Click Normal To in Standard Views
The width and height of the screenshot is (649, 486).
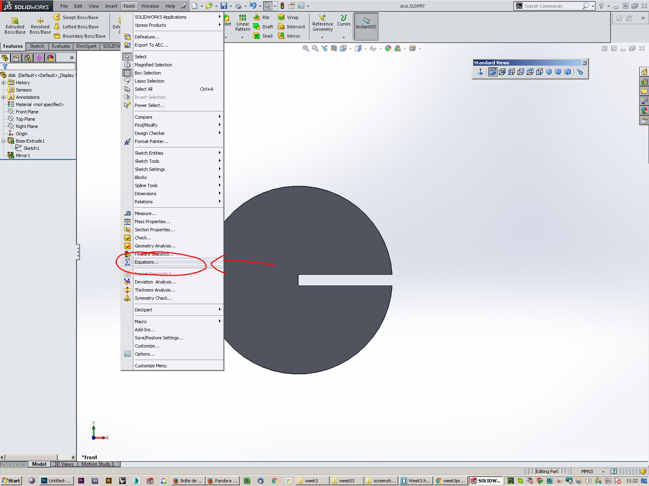(480, 72)
